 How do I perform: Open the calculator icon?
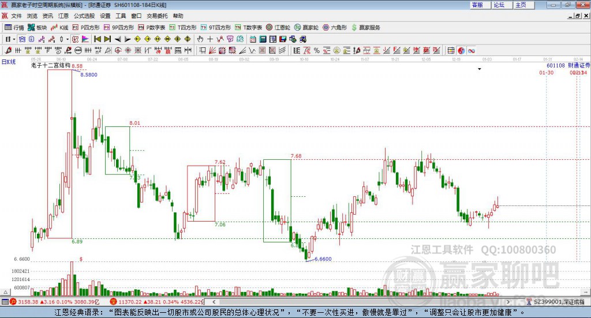[x=263, y=39]
